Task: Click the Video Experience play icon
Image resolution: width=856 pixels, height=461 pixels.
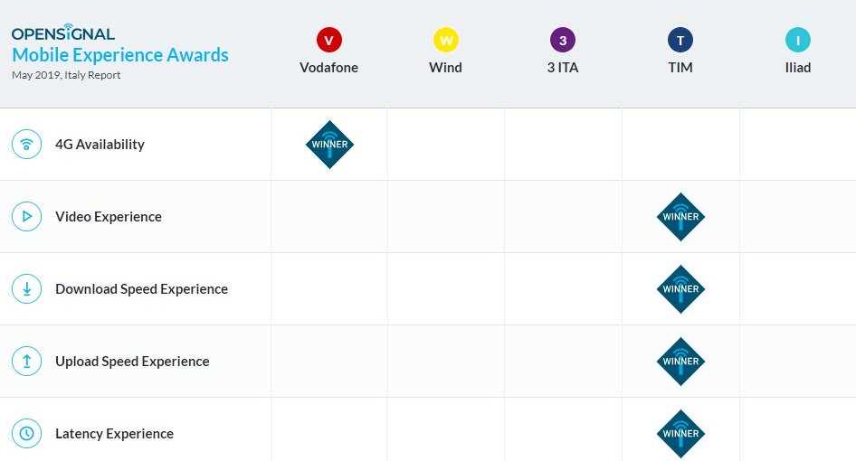Action: coord(27,217)
